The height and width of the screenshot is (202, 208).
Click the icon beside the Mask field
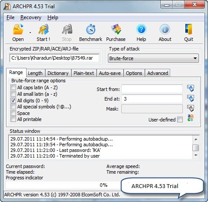(x=191, y=108)
